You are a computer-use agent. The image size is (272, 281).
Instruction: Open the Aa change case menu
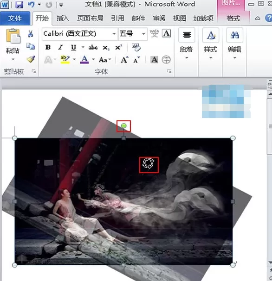coord(105,60)
